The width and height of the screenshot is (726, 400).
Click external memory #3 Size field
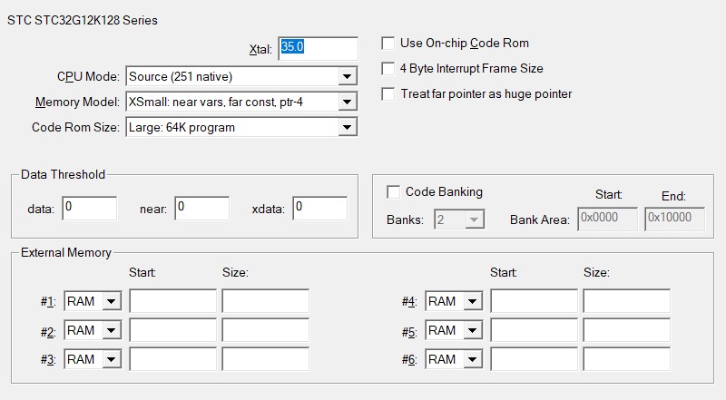click(265, 359)
